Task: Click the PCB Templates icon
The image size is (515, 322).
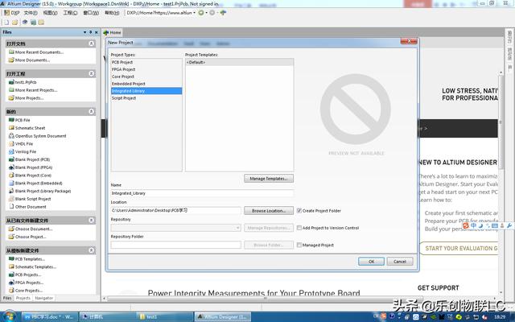Action: point(11,259)
